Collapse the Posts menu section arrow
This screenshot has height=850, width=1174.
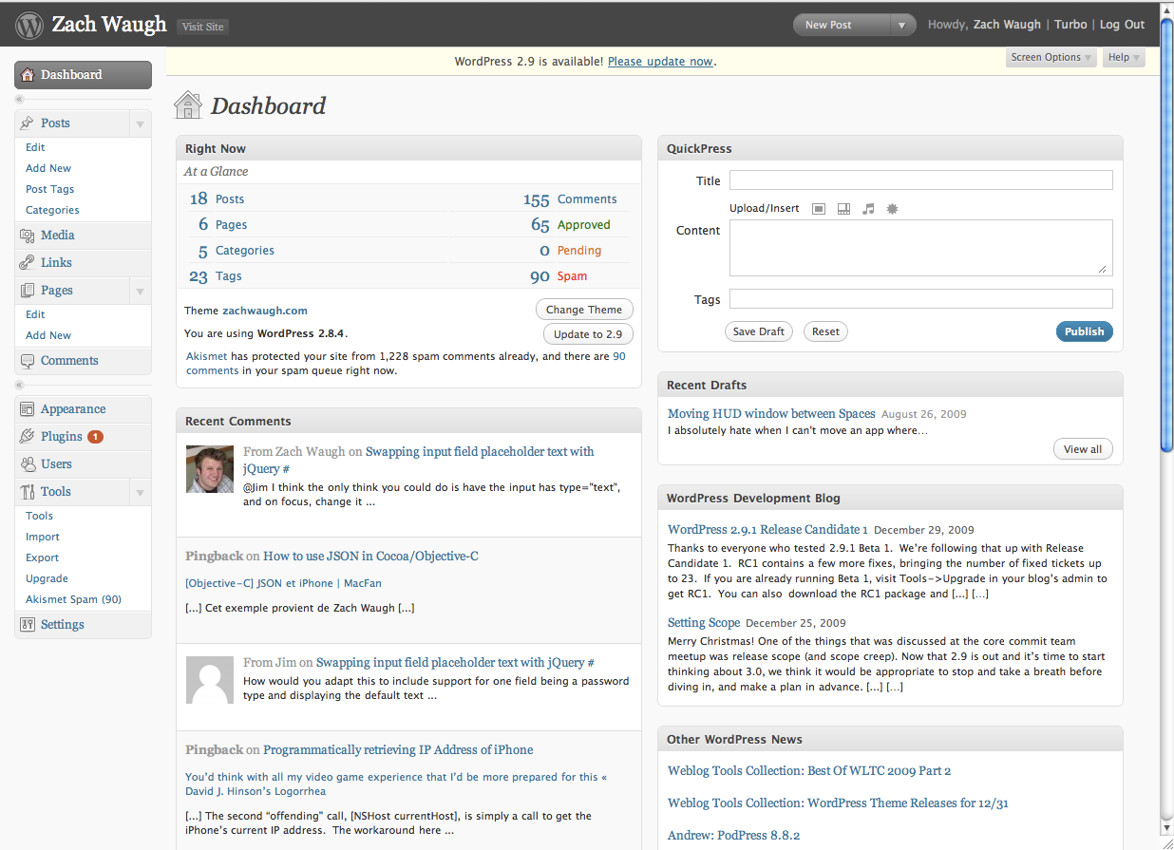point(140,124)
